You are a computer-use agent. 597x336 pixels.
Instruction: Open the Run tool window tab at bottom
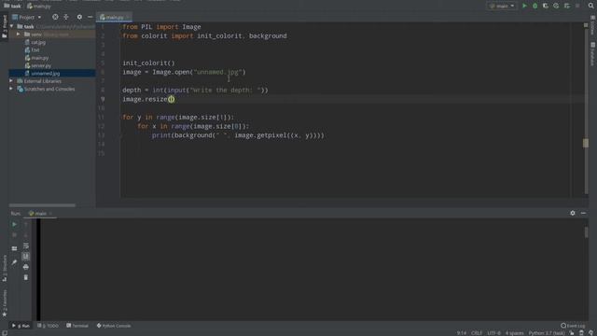(x=21, y=326)
